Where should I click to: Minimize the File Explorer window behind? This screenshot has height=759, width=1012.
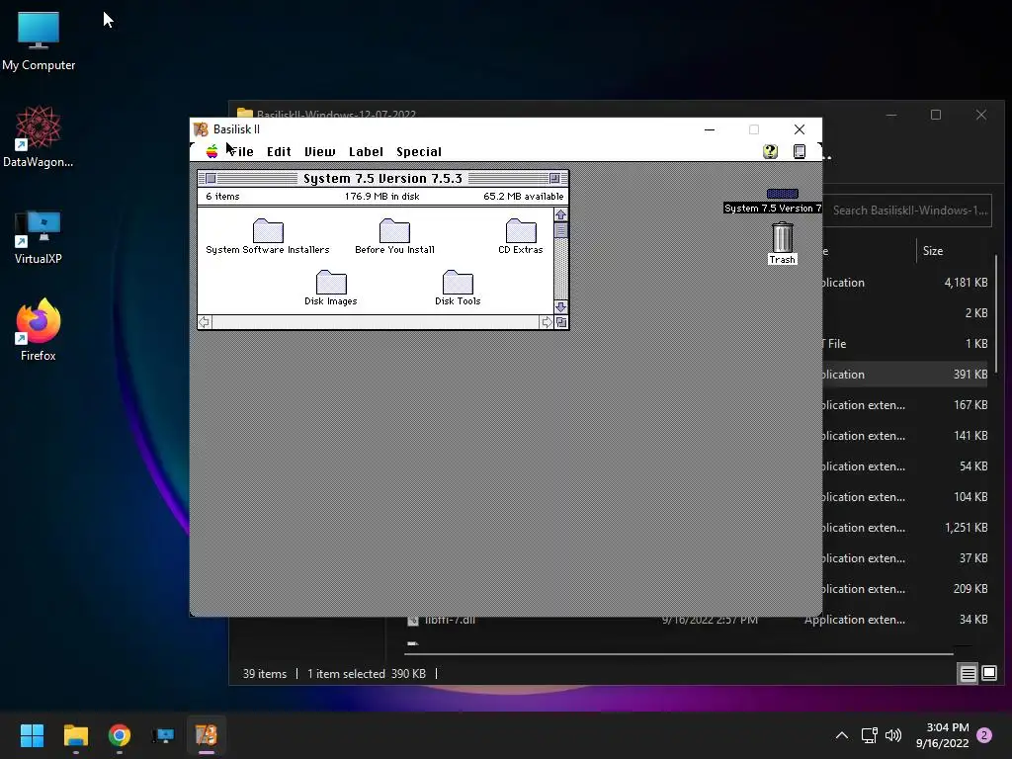(891, 115)
